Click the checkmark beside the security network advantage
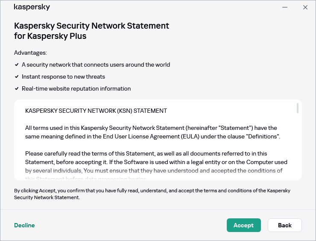 [x=16, y=65]
